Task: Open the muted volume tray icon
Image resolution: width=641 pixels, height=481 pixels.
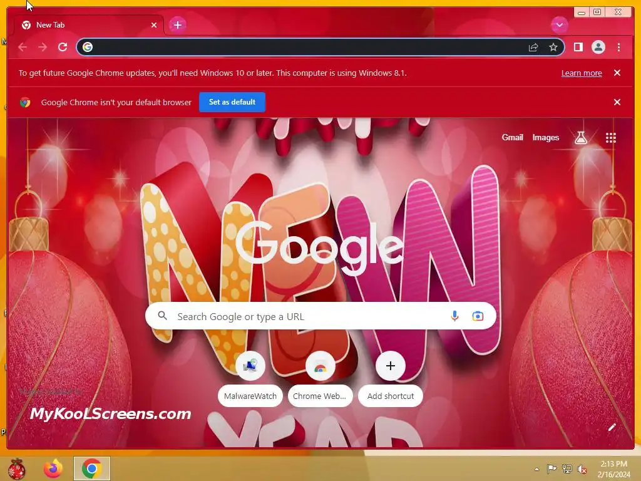Action: pyautogui.click(x=582, y=469)
